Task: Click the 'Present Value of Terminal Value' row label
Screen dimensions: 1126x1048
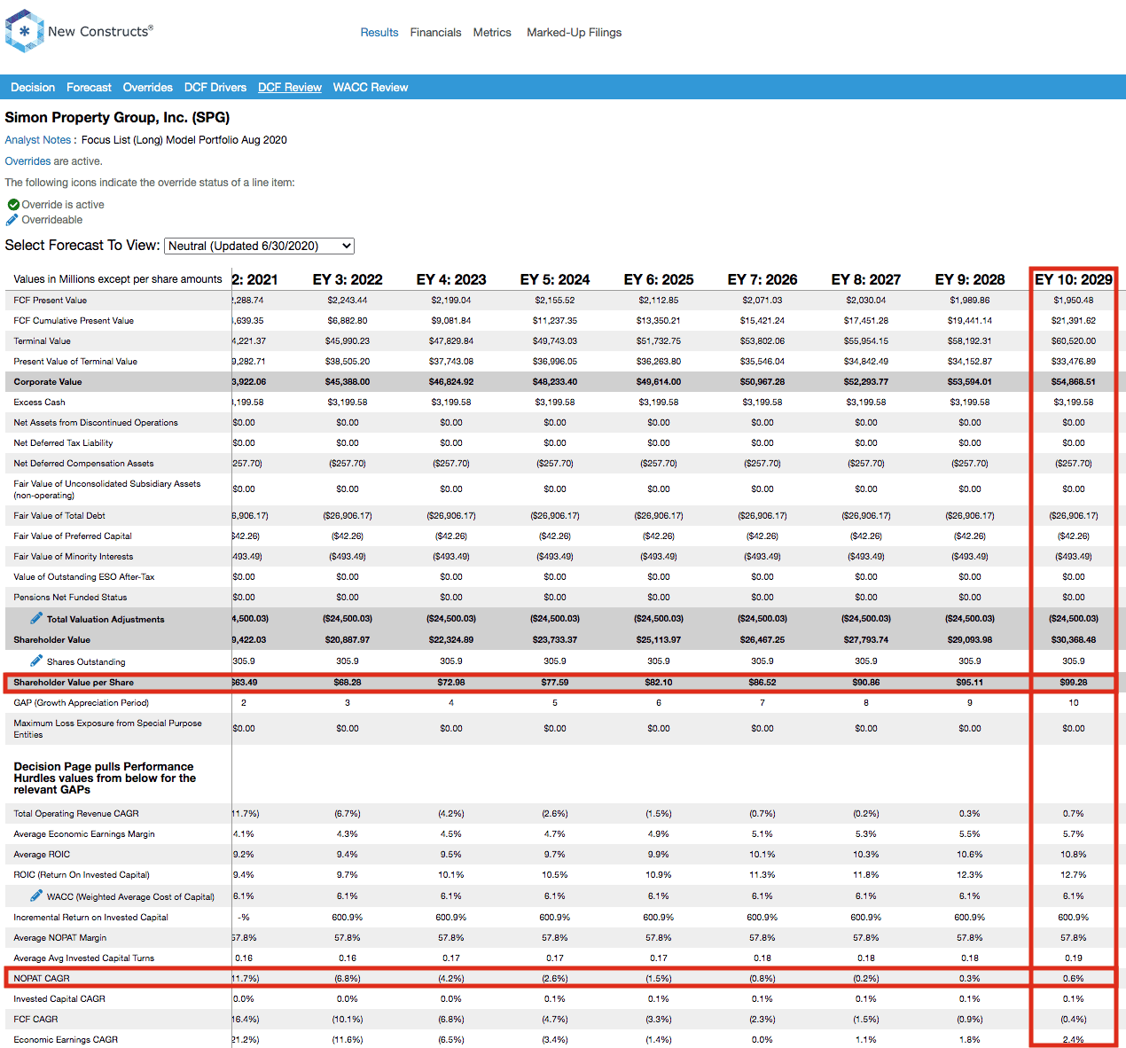Action: (x=75, y=362)
